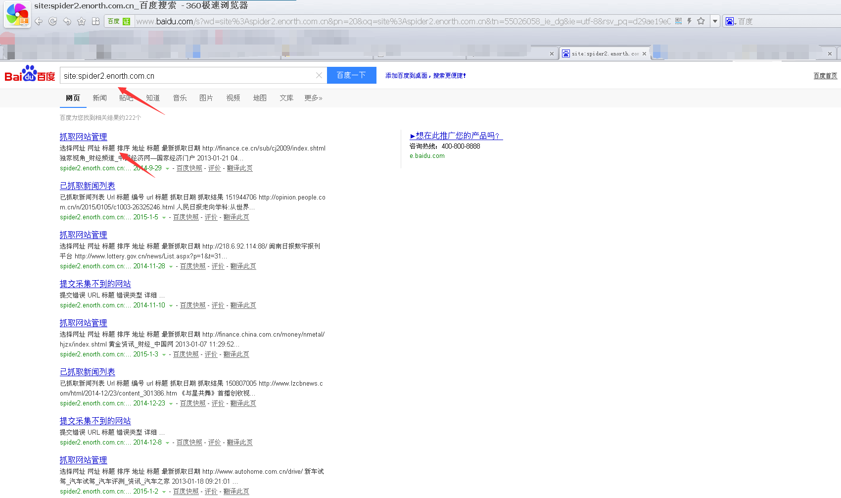Click the Baidu paw search engine selector
This screenshot has width=841, height=498.
(731, 21)
